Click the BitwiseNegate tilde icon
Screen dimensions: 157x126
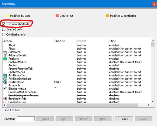tap(5, 89)
